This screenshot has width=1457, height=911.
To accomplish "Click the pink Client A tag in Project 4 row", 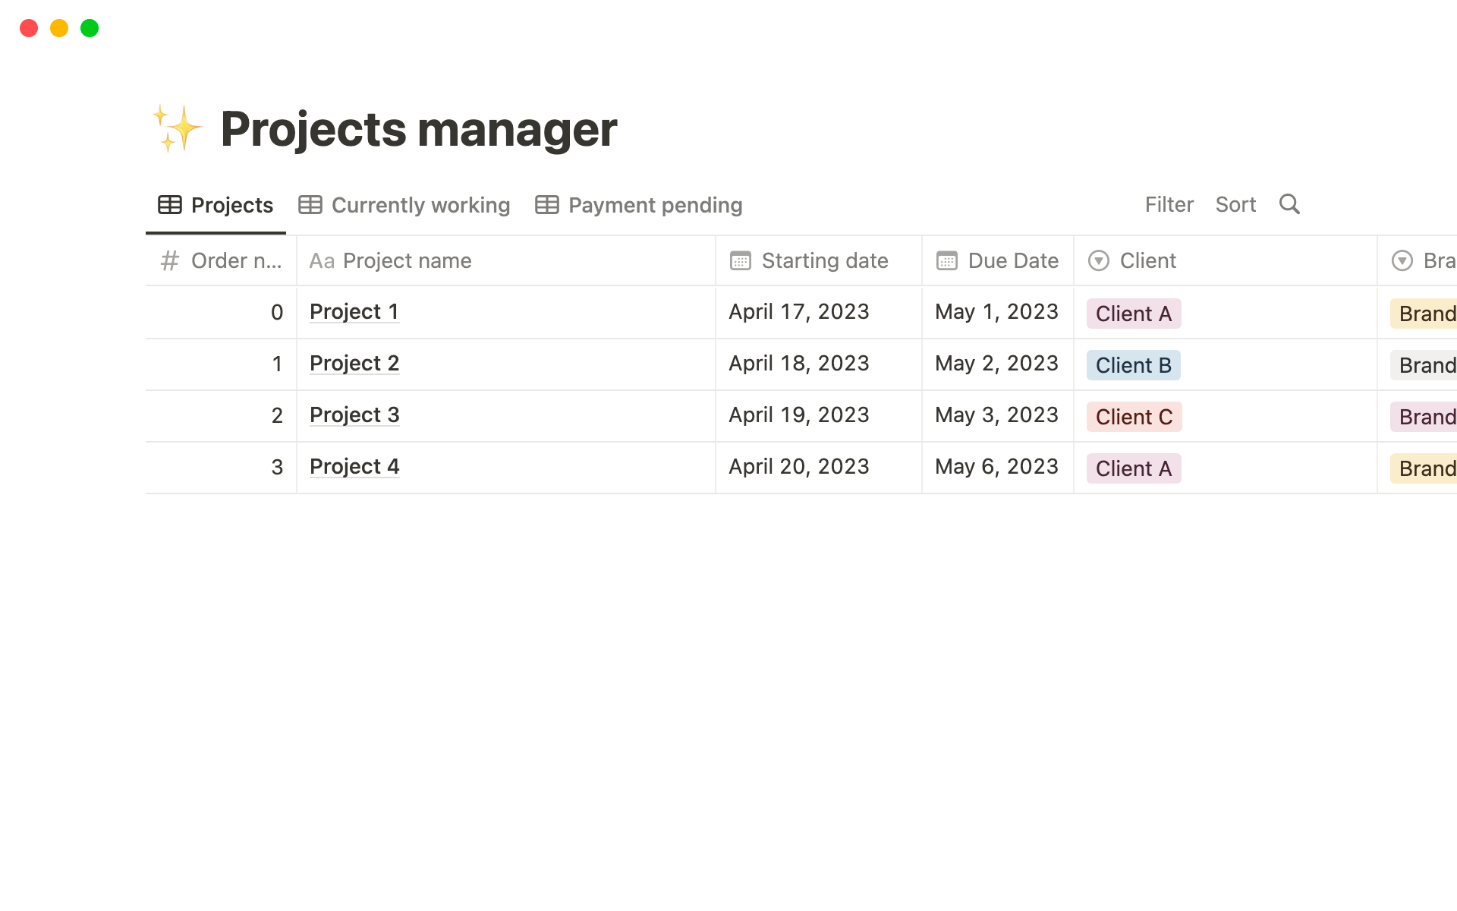I will [x=1133, y=468].
